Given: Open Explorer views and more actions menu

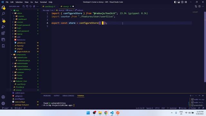Looking at the screenshot, I should coord(38,6).
